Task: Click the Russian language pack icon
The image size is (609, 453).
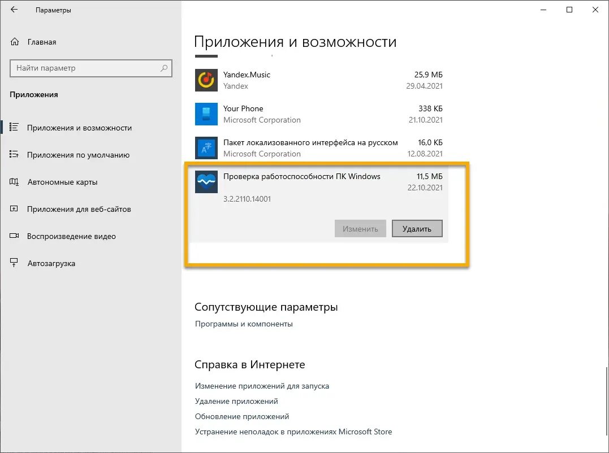Action: (x=206, y=148)
